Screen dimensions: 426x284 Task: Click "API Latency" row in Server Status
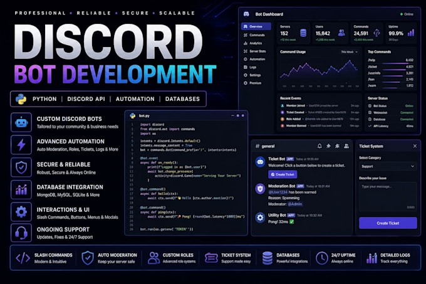tap(390, 126)
